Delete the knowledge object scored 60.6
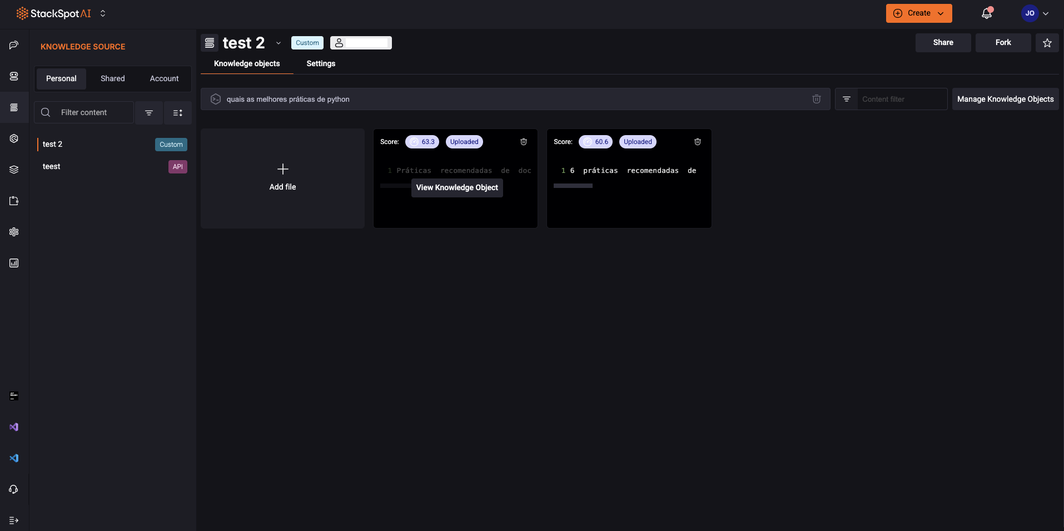Screen dimensions: 1064x531 [697, 142]
